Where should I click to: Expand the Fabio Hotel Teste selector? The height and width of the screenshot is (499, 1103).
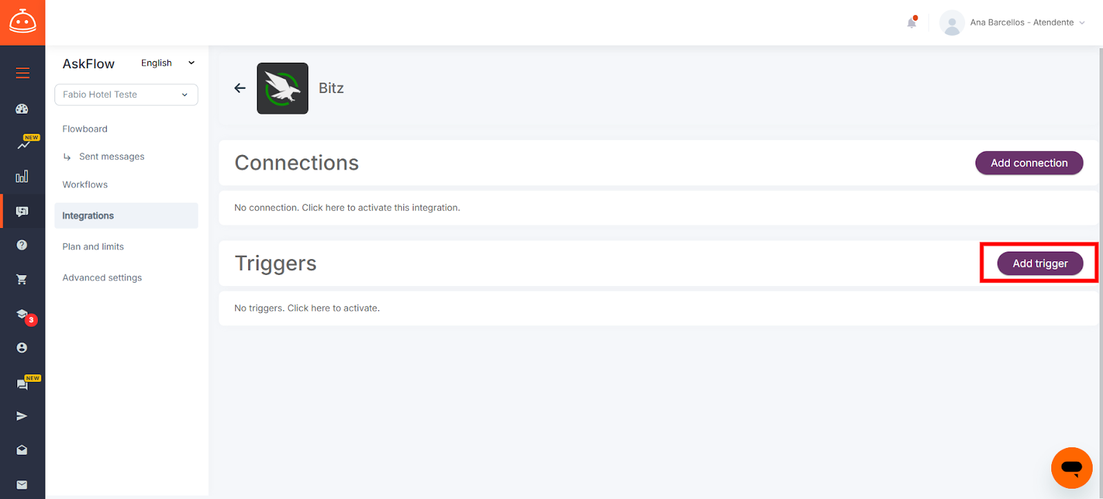tap(126, 94)
